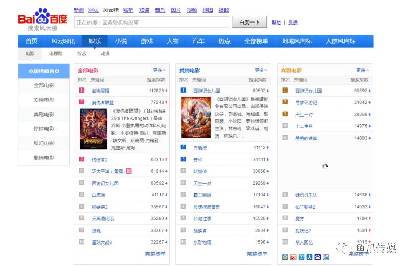Click the down arrow beside 31042
409x266 pixels.
(x=370, y=102)
